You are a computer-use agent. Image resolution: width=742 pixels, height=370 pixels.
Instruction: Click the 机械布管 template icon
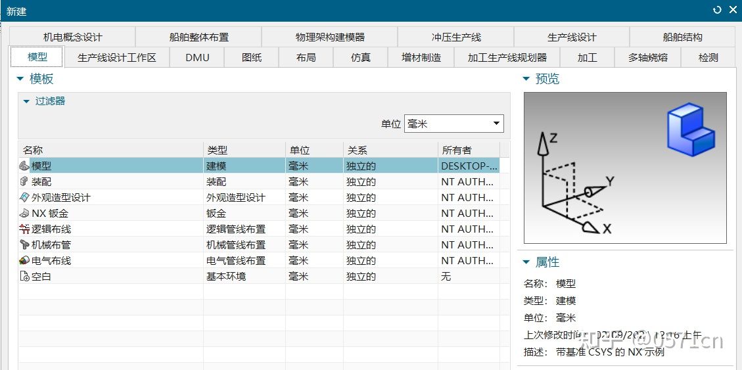point(24,244)
